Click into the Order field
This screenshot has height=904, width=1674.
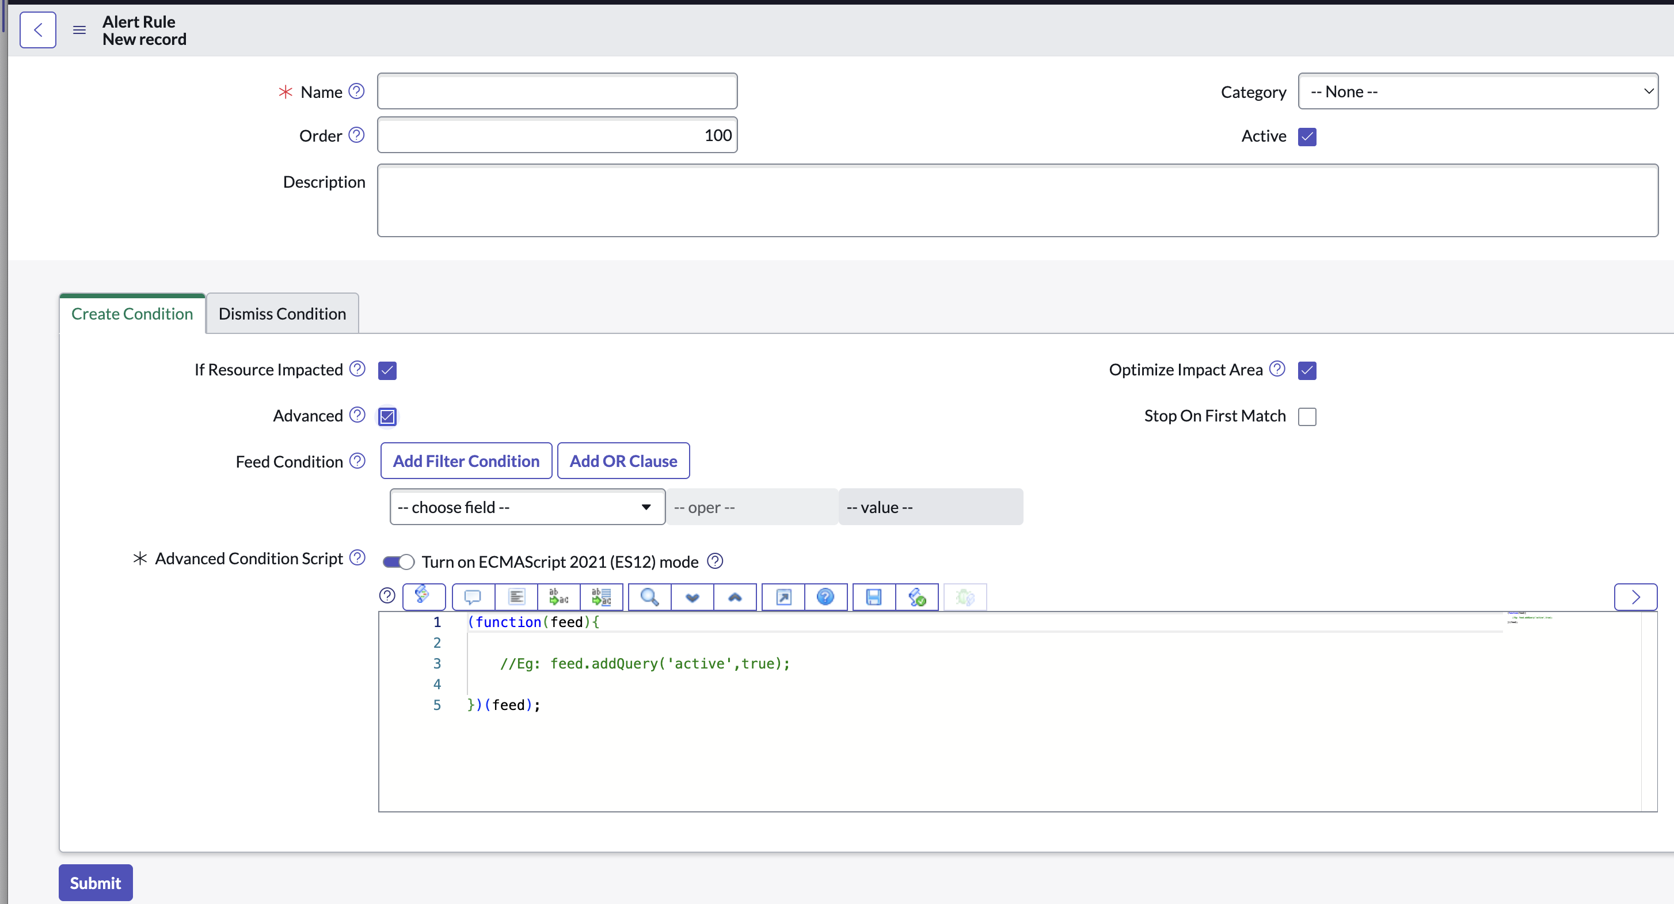557,135
